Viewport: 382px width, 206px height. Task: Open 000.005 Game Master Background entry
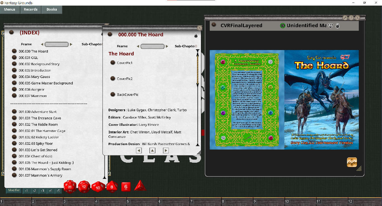pos(46,83)
